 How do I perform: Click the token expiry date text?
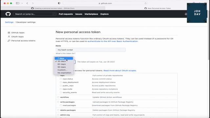[x=96, y=62]
